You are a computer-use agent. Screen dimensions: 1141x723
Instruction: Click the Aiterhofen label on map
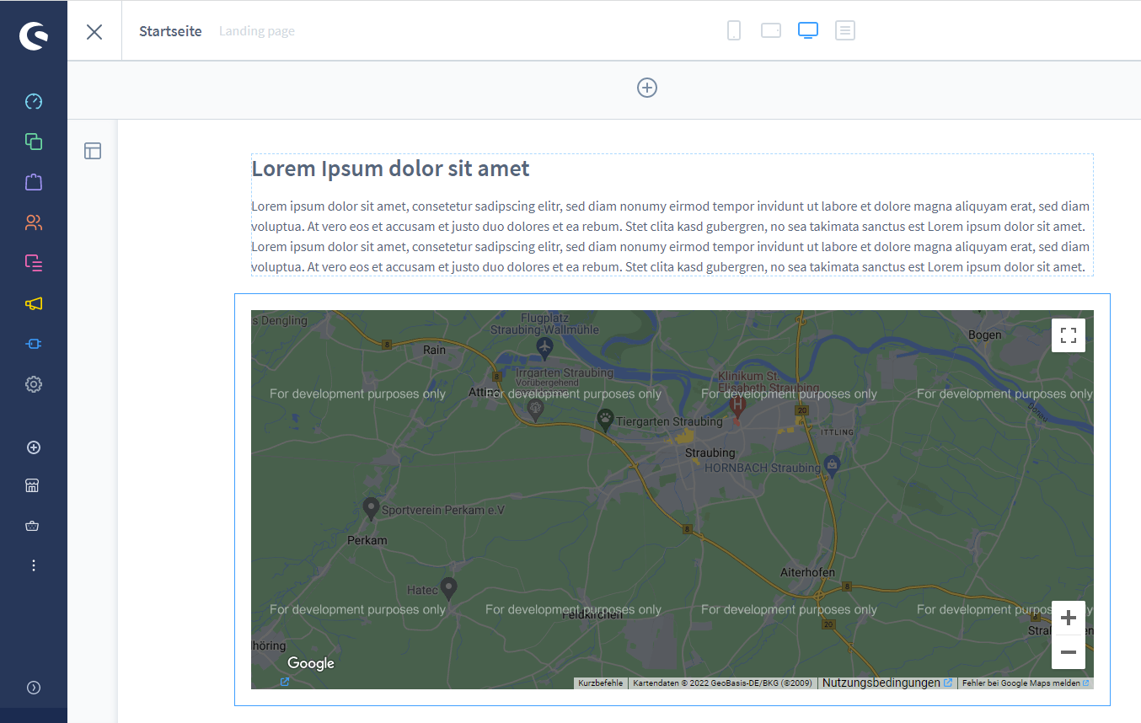point(807,572)
